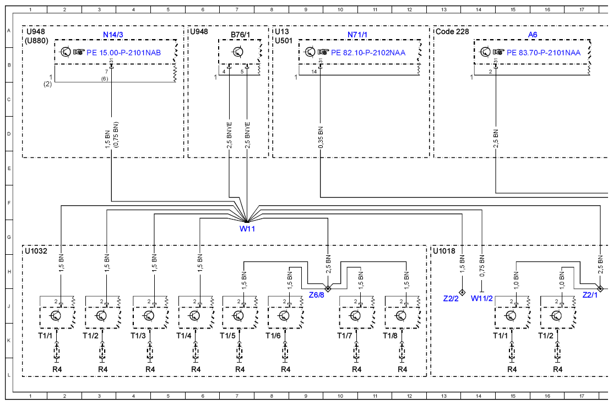
Task: Select the A6 component label
Action: (x=533, y=35)
